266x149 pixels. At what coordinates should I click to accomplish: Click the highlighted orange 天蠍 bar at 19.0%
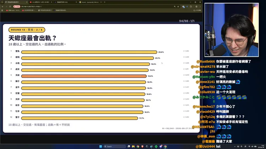pos(84,76)
